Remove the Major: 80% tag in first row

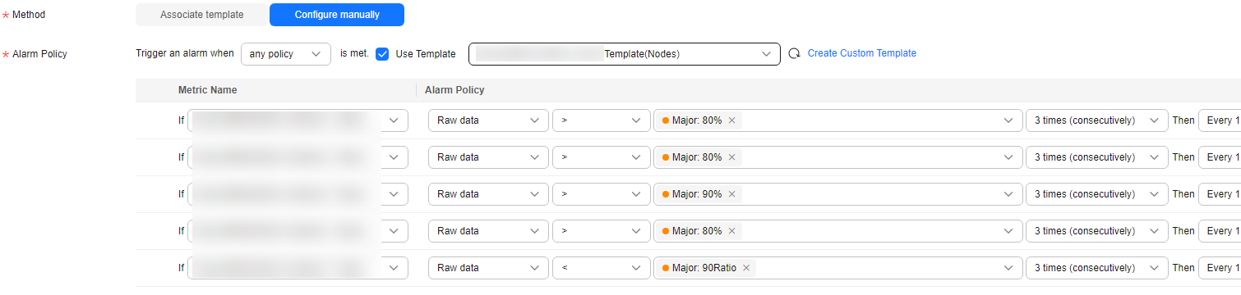coord(731,120)
